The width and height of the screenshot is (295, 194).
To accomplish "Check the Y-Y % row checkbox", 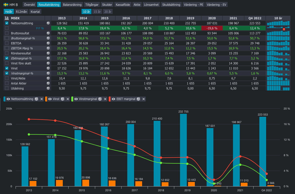I will coord(7,28).
